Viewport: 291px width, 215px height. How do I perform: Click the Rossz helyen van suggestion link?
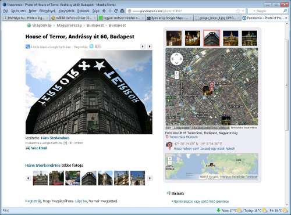(204, 149)
